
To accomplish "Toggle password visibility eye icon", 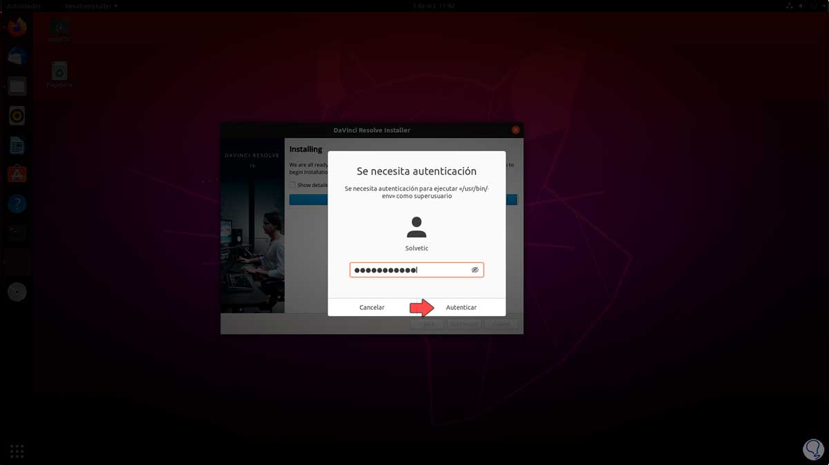I will click(475, 270).
